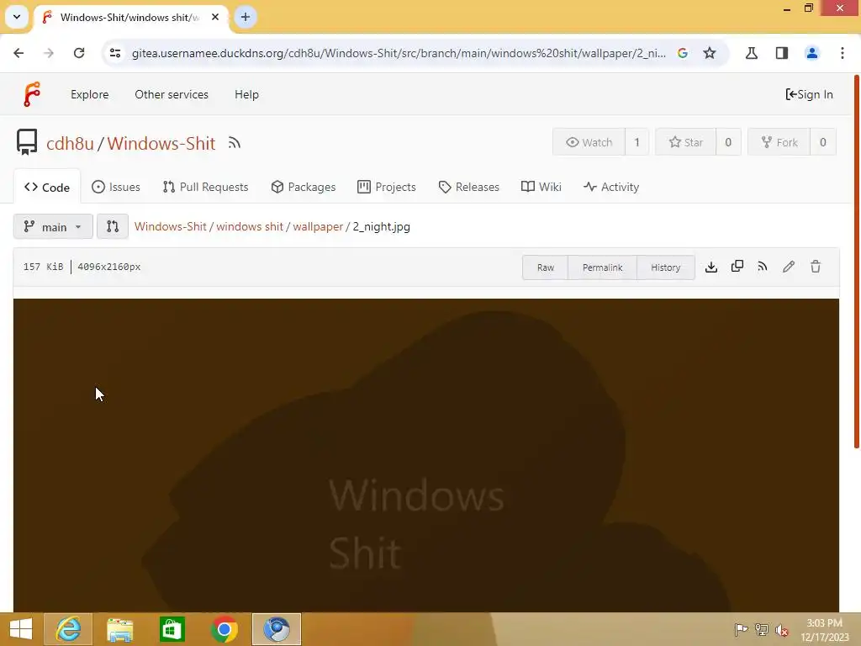Screen dimensions: 861x646
Task: Bookmark this page with star icon
Action: pos(710,53)
